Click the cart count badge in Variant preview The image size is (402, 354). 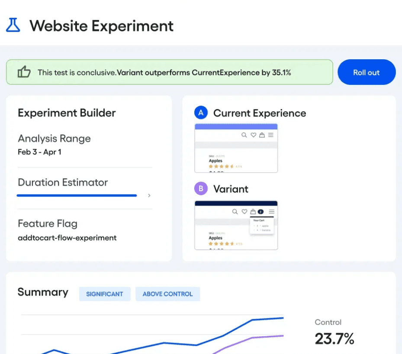click(261, 212)
